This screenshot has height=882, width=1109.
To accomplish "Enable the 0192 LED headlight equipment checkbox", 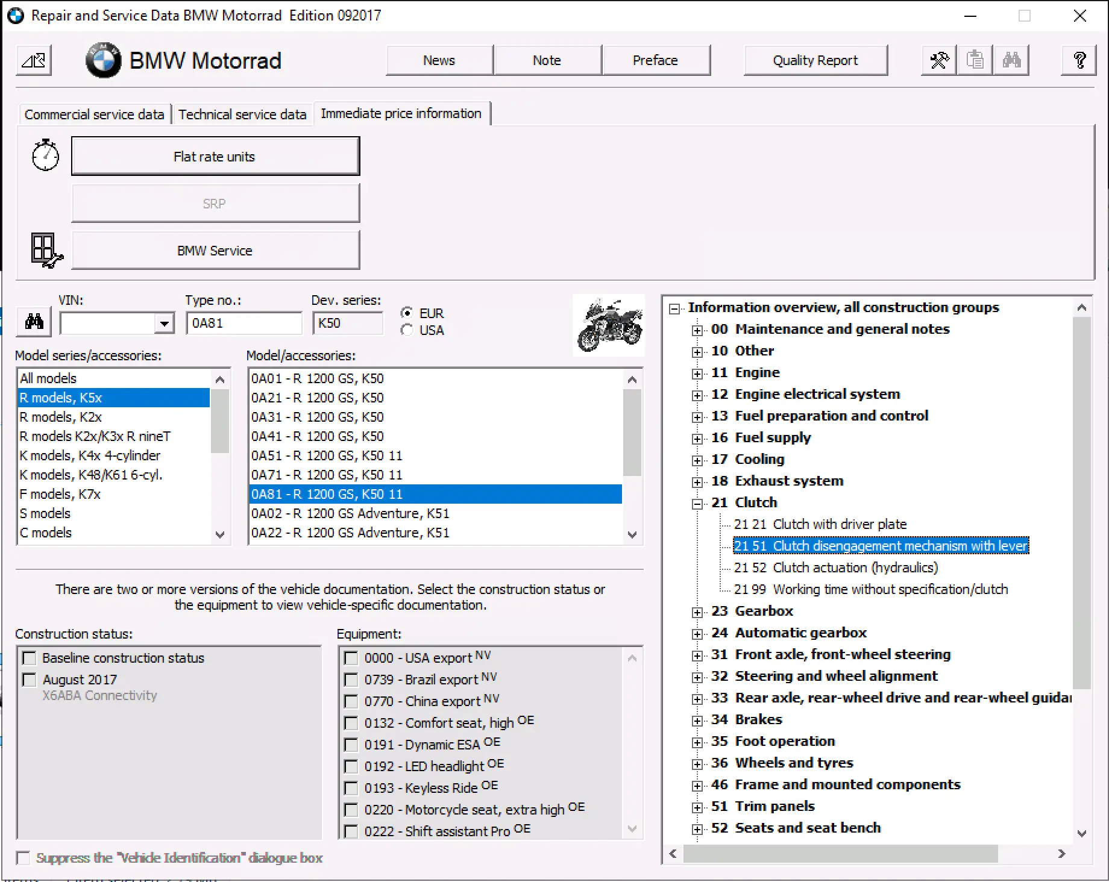I will 351,766.
